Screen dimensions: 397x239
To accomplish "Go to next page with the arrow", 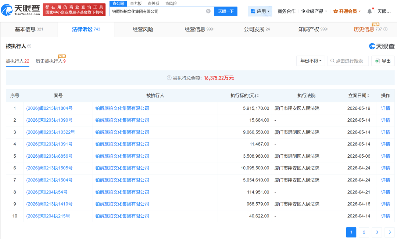I will [x=390, y=232].
